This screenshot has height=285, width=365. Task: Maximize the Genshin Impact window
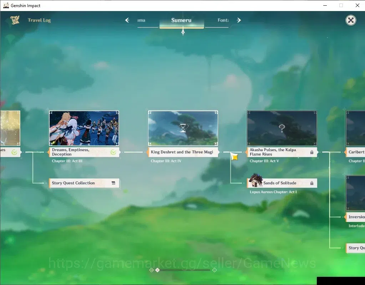pyautogui.click(x=341, y=5)
